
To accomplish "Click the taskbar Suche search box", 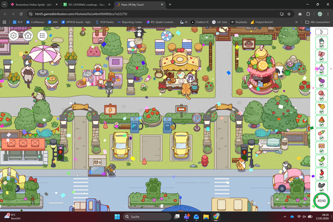I will [147, 216].
